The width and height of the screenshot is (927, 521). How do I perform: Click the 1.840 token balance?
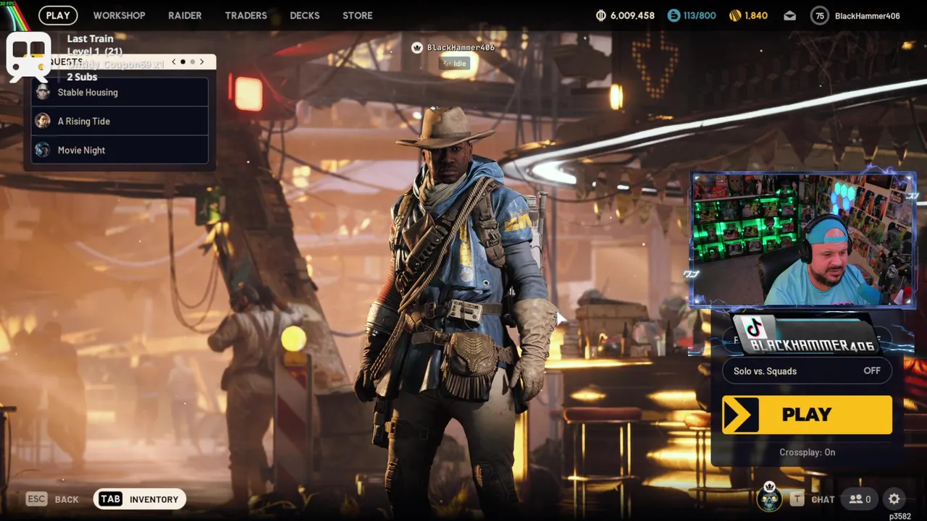point(756,16)
